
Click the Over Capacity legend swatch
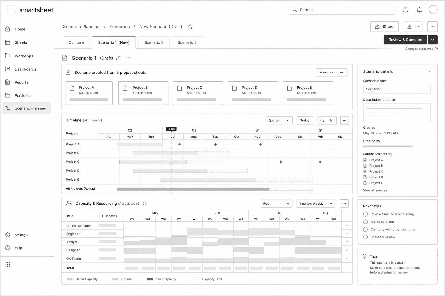150,279
